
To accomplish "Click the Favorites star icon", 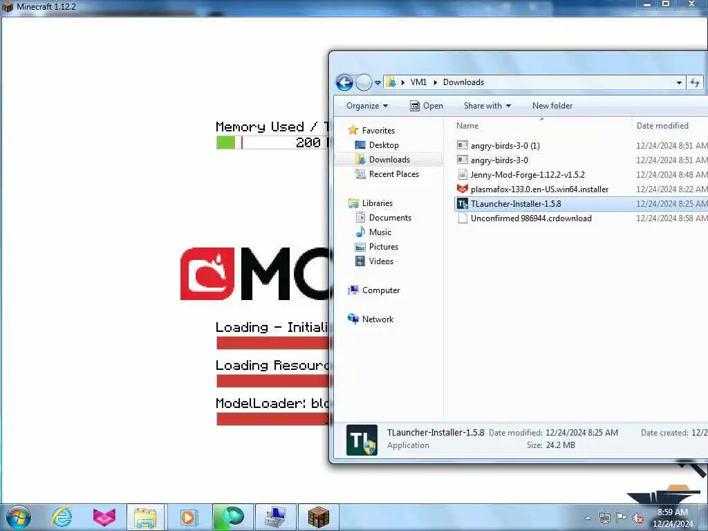I will coord(353,130).
